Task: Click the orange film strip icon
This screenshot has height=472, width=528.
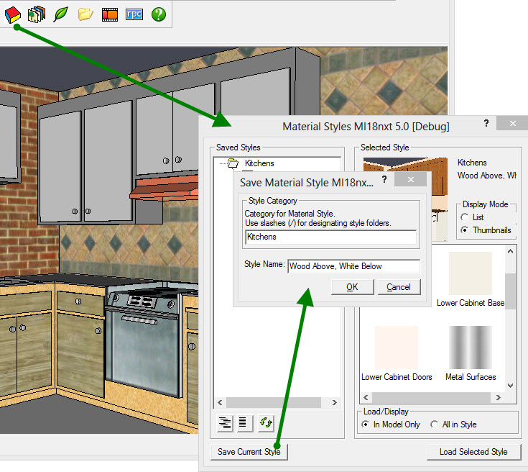Action: pyautogui.click(x=109, y=14)
